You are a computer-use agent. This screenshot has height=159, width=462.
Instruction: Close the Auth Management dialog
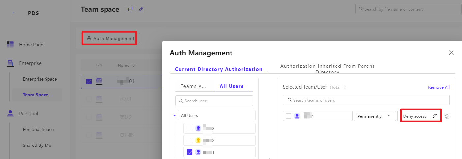(451, 53)
